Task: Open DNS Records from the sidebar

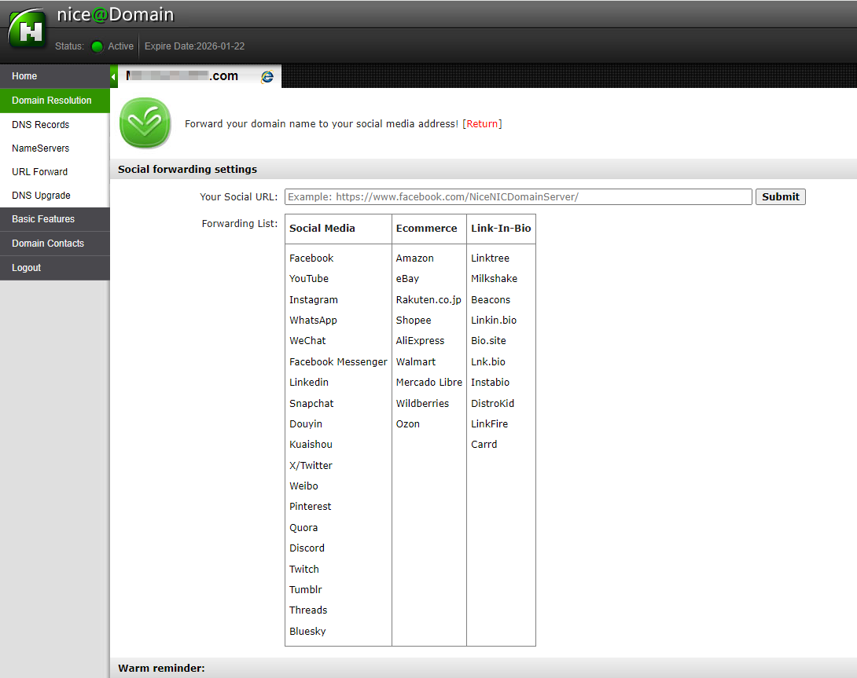Action: click(x=40, y=124)
